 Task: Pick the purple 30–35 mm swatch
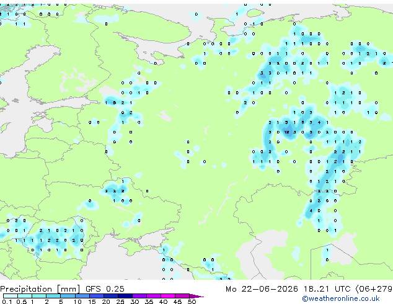tap(139, 296)
